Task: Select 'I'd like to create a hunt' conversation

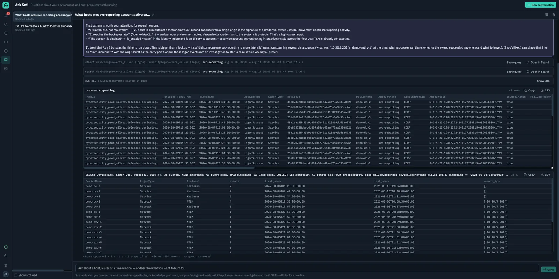Action: click(43, 28)
